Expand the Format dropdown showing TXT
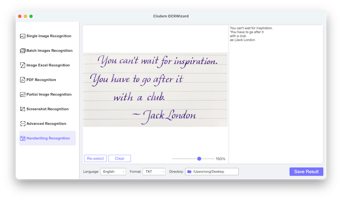 pyautogui.click(x=154, y=172)
